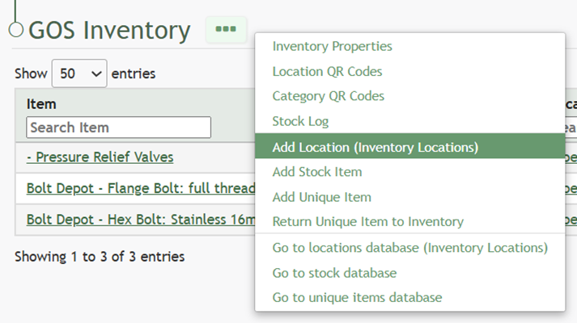Click Add Unique Item menu entry
The height and width of the screenshot is (323, 577).
[321, 197]
